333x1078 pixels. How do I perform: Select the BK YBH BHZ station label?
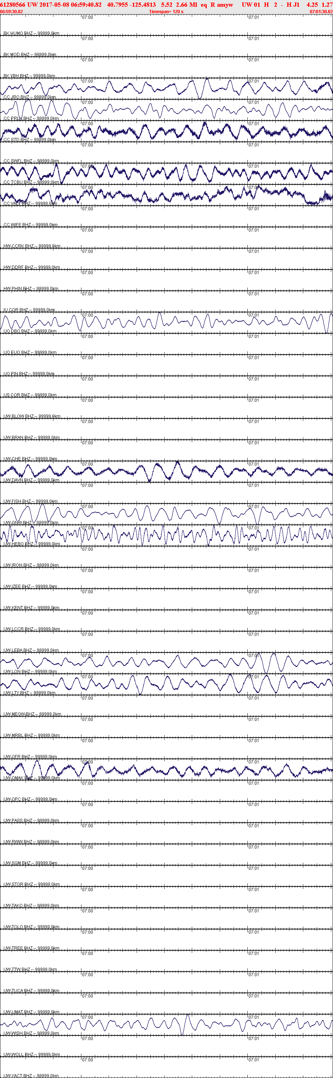point(29,76)
